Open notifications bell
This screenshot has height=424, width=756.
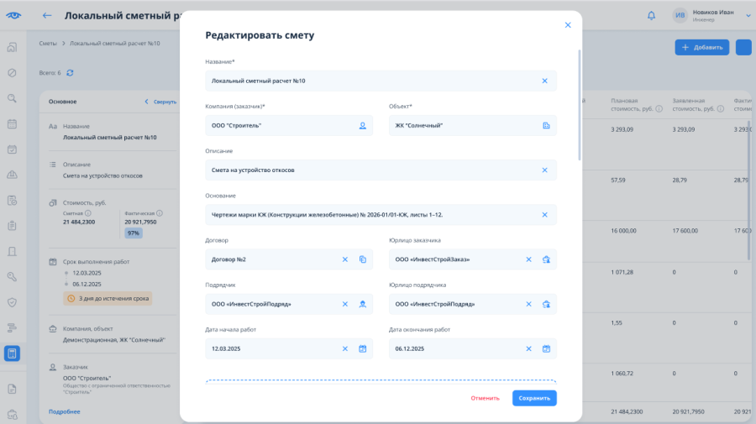point(651,15)
